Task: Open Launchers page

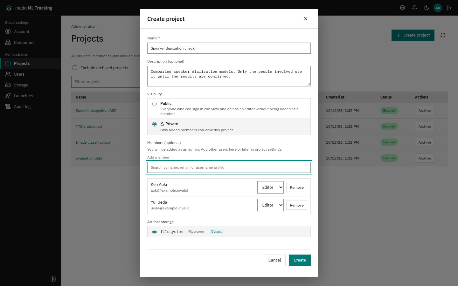Action: tap(31, 96)
